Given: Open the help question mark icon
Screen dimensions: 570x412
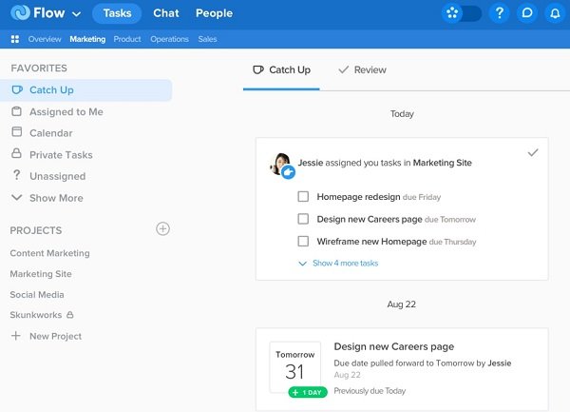Looking at the screenshot, I should tap(500, 13).
